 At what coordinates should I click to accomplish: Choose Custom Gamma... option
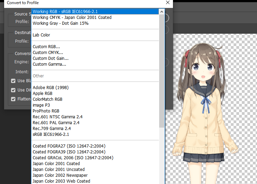point(49,64)
